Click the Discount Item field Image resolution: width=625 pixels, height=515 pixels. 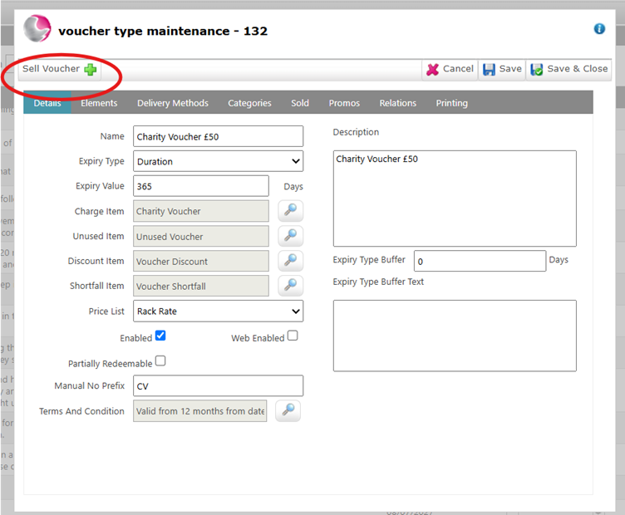201,261
